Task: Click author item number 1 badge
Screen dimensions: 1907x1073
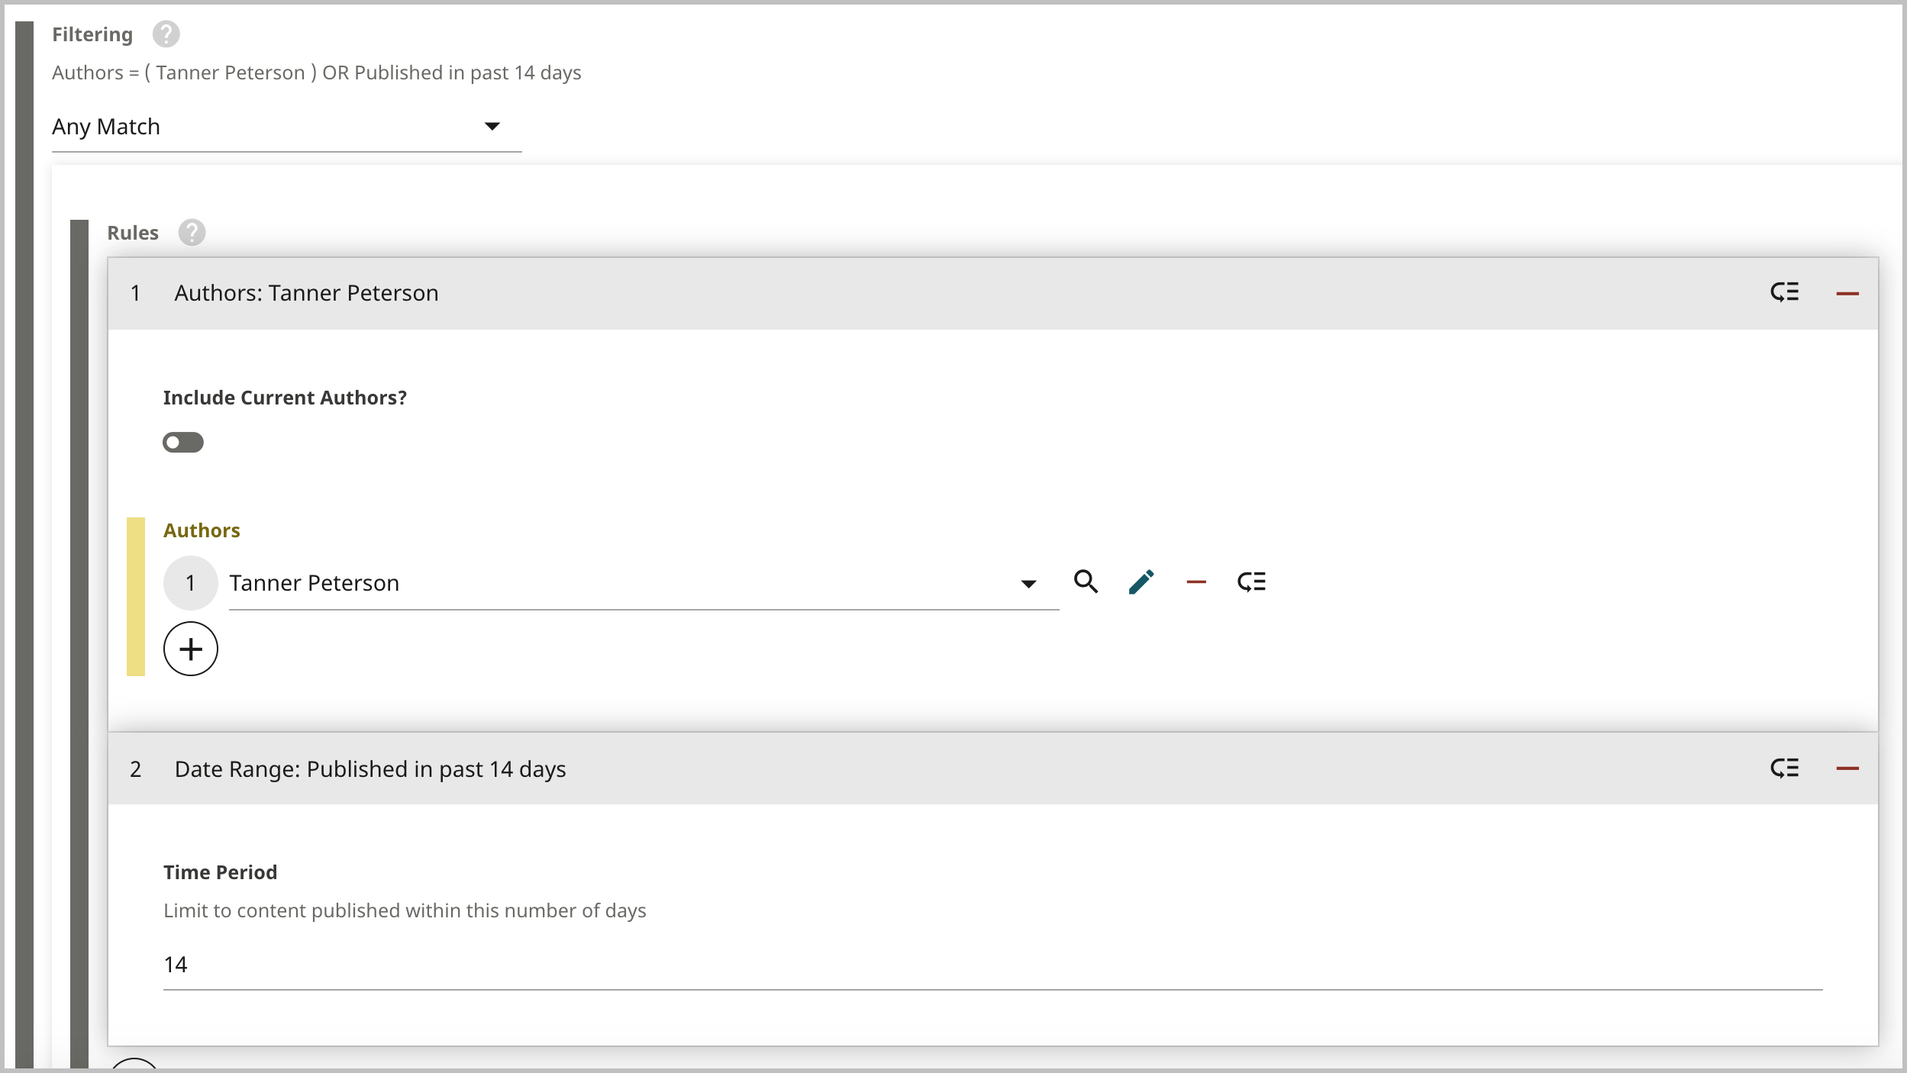Action: click(191, 584)
